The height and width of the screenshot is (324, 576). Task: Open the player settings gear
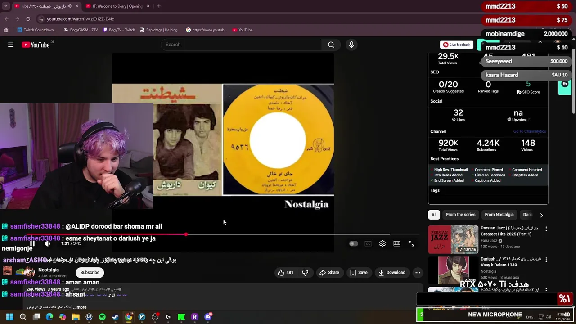382,243
